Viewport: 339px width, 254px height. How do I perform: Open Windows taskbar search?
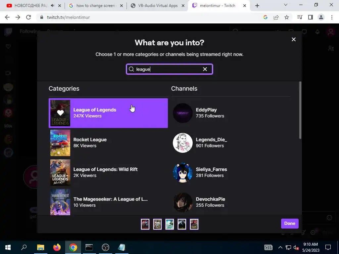tap(24, 247)
